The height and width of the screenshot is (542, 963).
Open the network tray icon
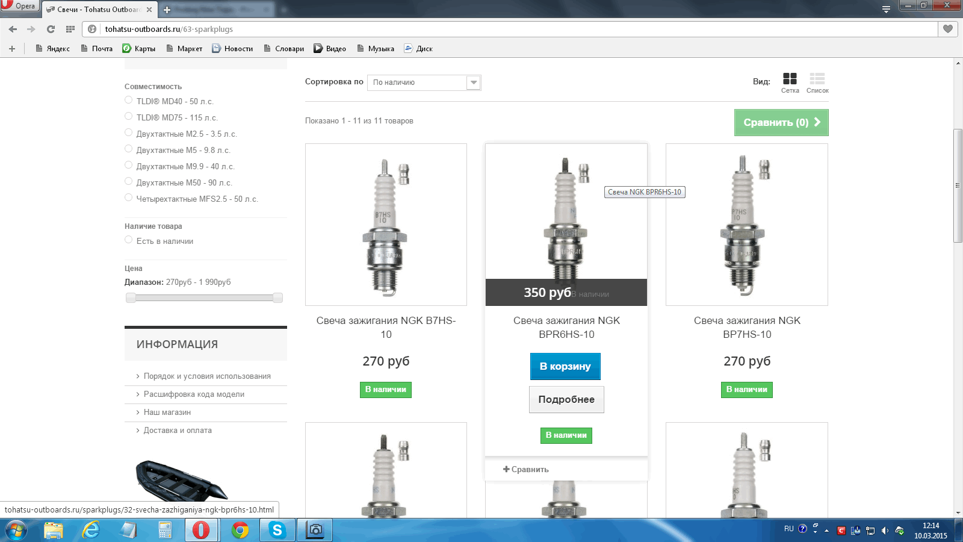(x=870, y=531)
